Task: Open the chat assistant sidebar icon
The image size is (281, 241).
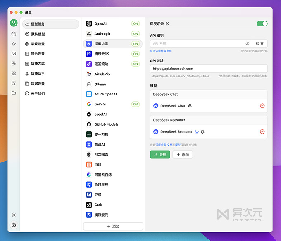Action: (14, 34)
